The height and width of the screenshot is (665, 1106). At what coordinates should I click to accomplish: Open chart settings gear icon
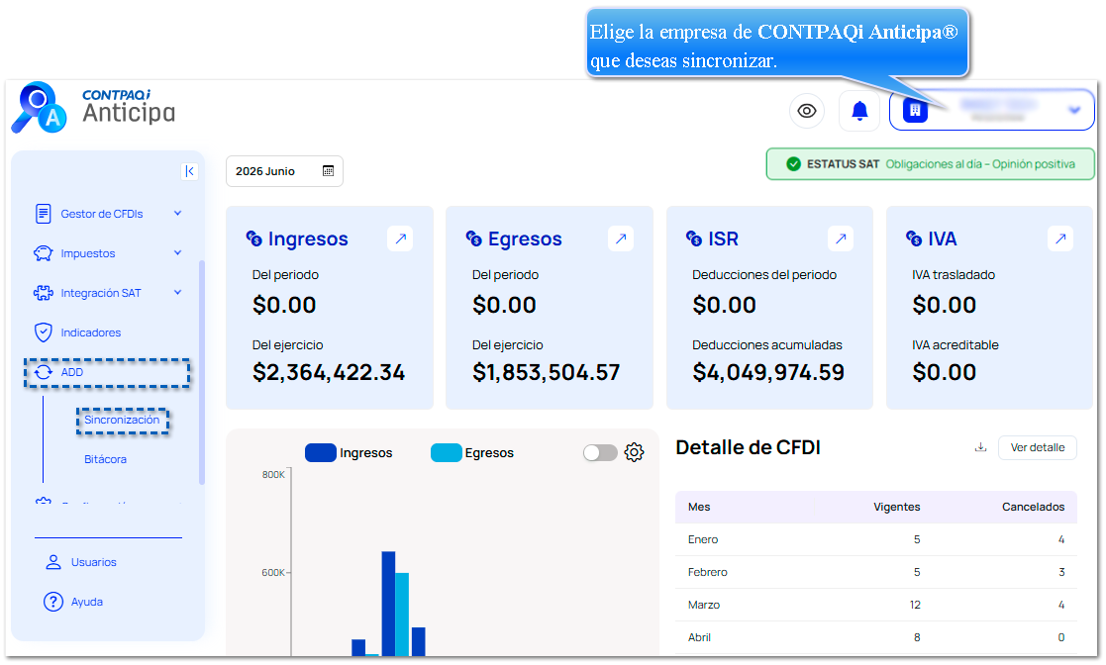tap(634, 453)
